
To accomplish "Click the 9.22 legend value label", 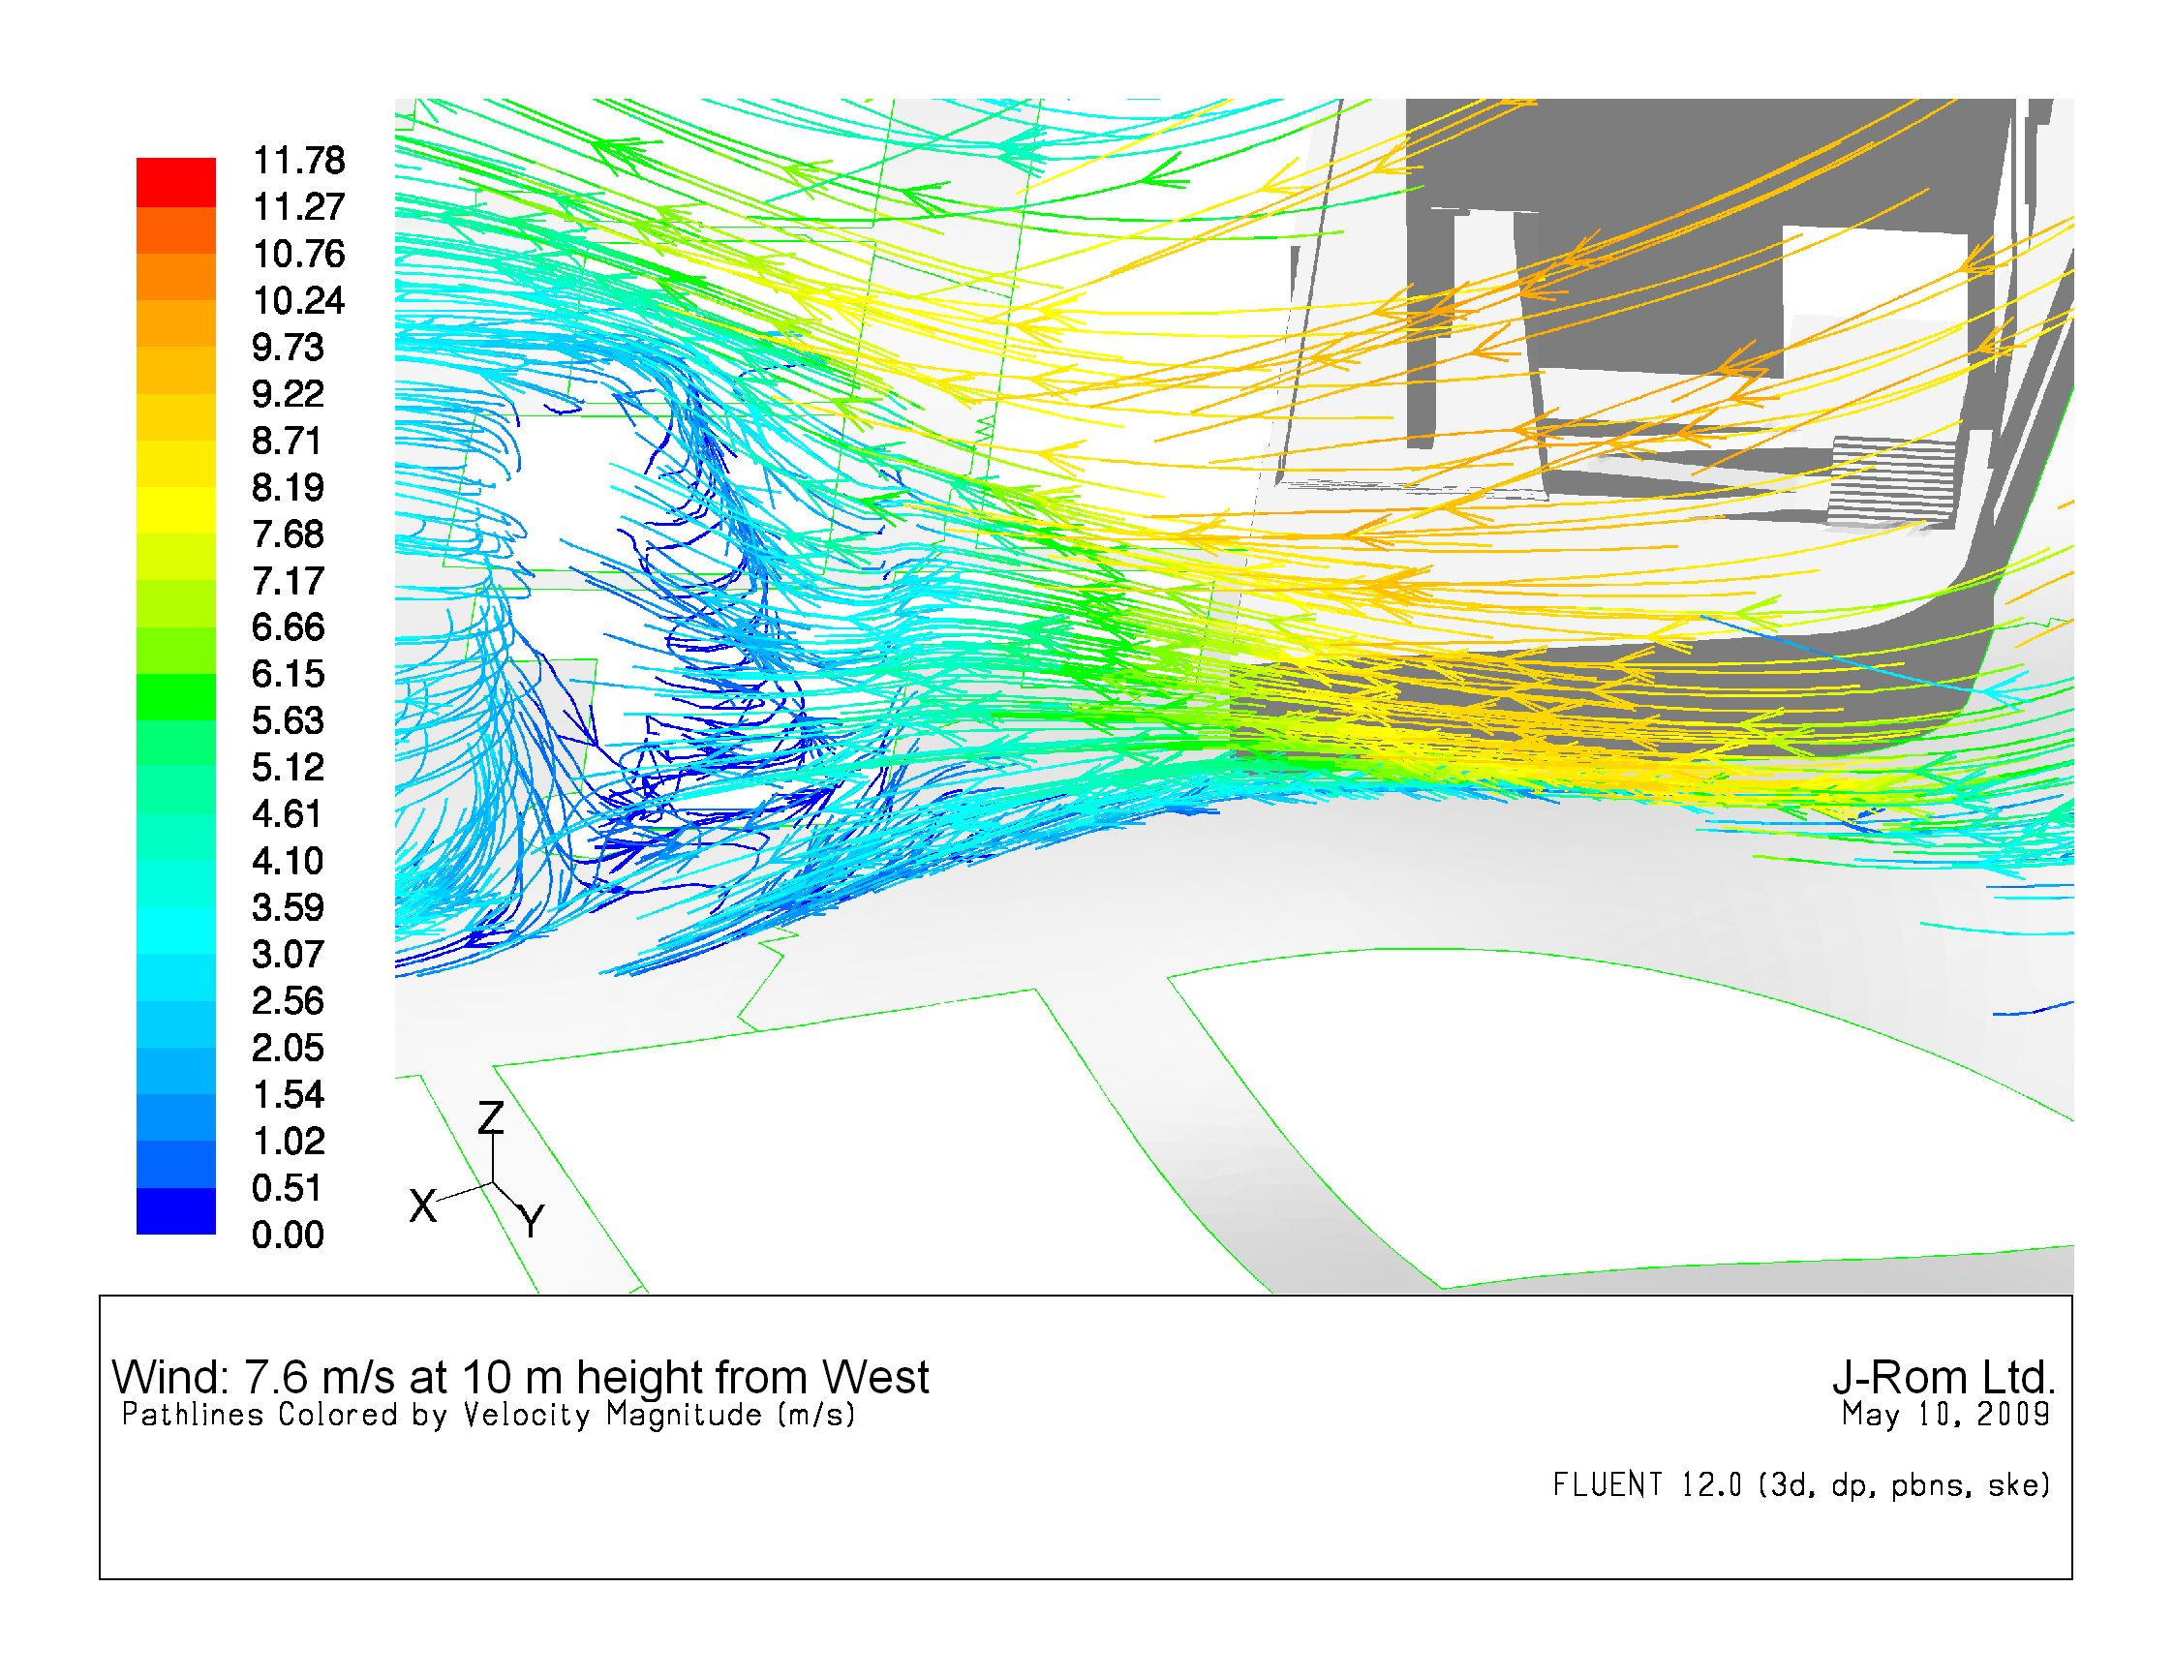I will click(x=288, y=395).
